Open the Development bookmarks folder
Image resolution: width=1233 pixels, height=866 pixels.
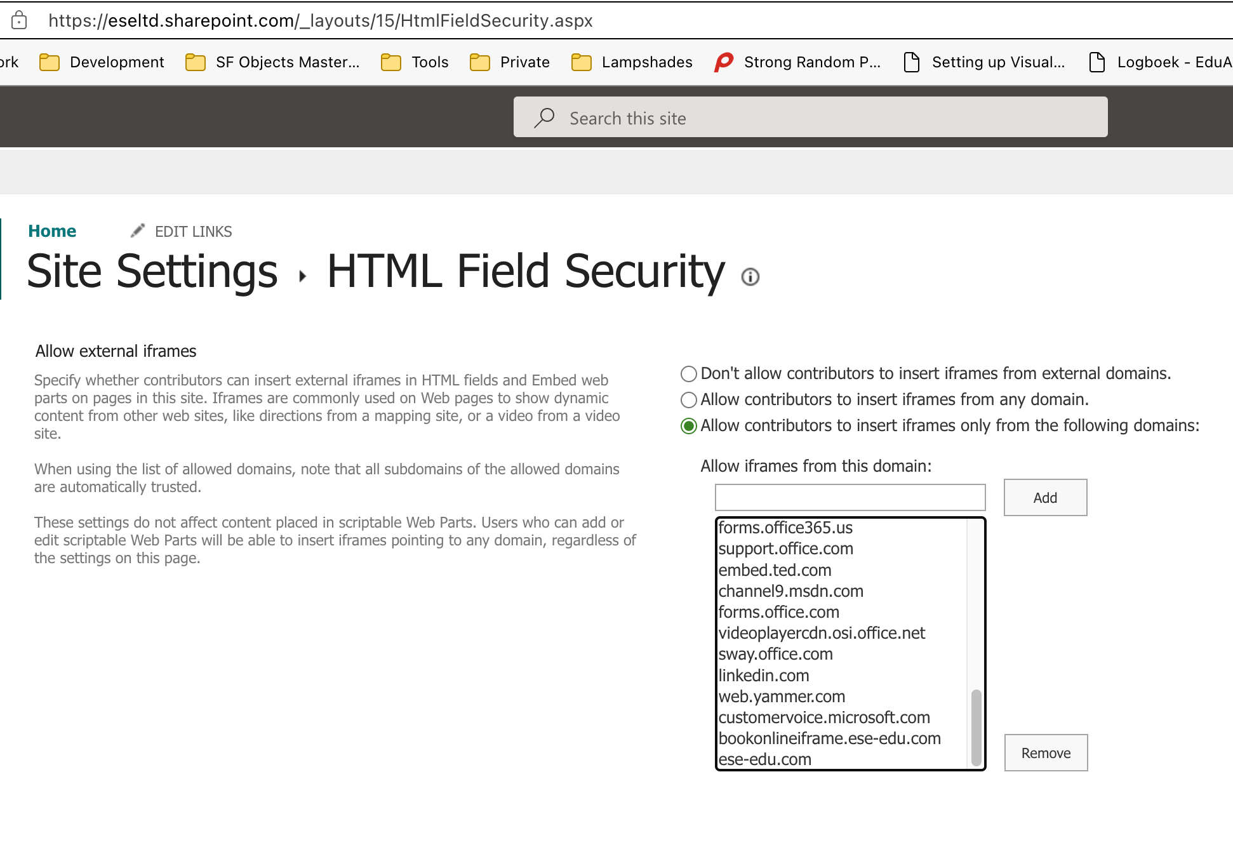pyautogui.click(x=102, y=62)
